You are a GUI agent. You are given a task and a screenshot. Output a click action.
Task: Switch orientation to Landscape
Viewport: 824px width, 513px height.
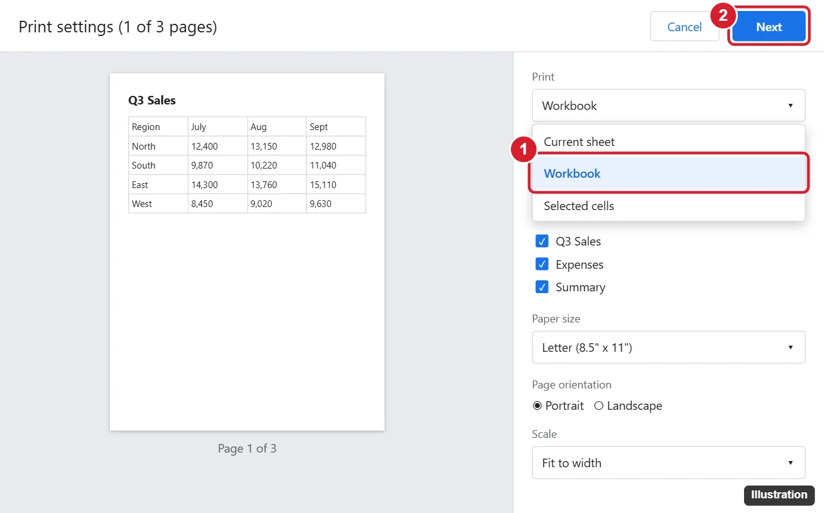pyautogui.click(x=599, y=406)
